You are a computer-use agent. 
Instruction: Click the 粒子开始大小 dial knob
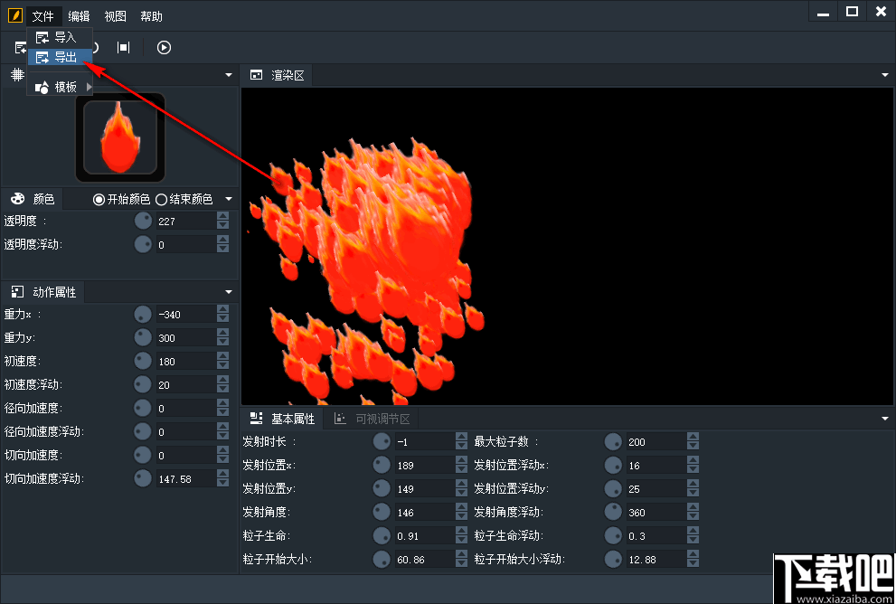click(382, 559)
